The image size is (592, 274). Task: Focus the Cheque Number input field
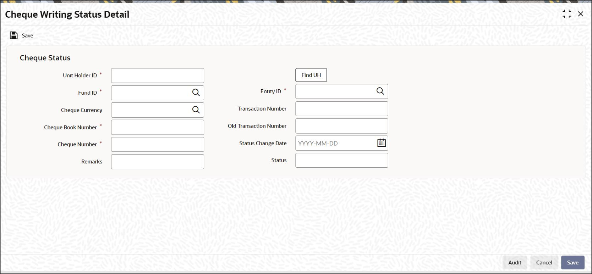click(158, 144)
